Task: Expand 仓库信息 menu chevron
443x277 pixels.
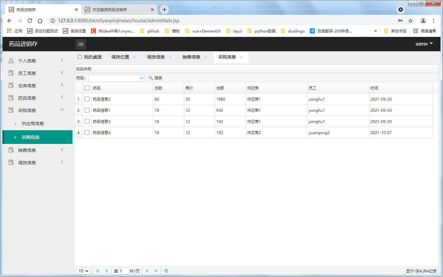Action: pos(62,85)
